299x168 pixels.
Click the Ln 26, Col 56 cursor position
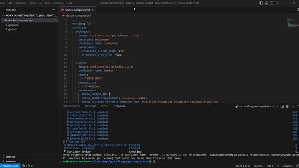[243, 166]
